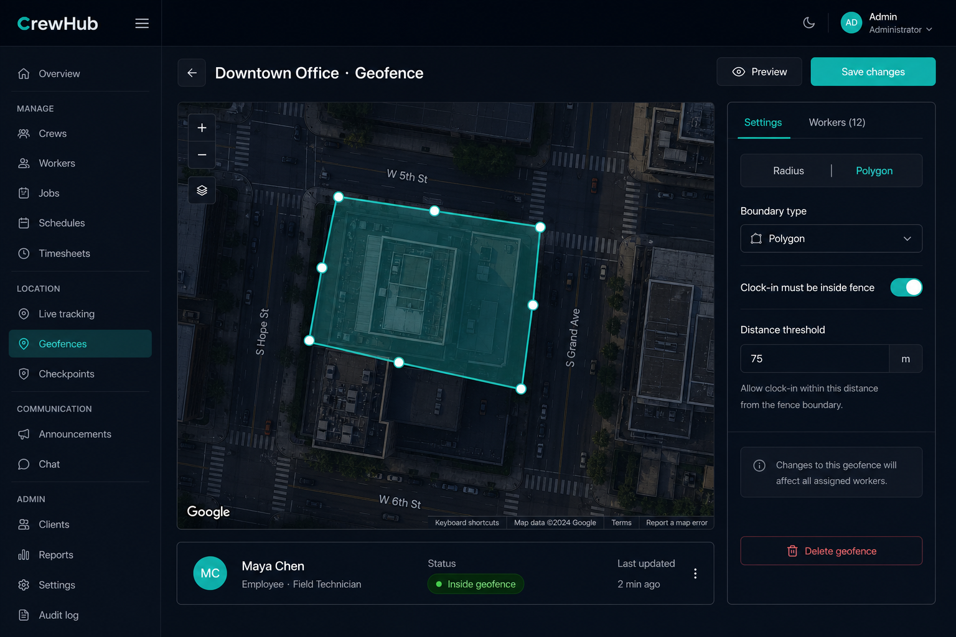Open Audit log page

tap(80, 615)
